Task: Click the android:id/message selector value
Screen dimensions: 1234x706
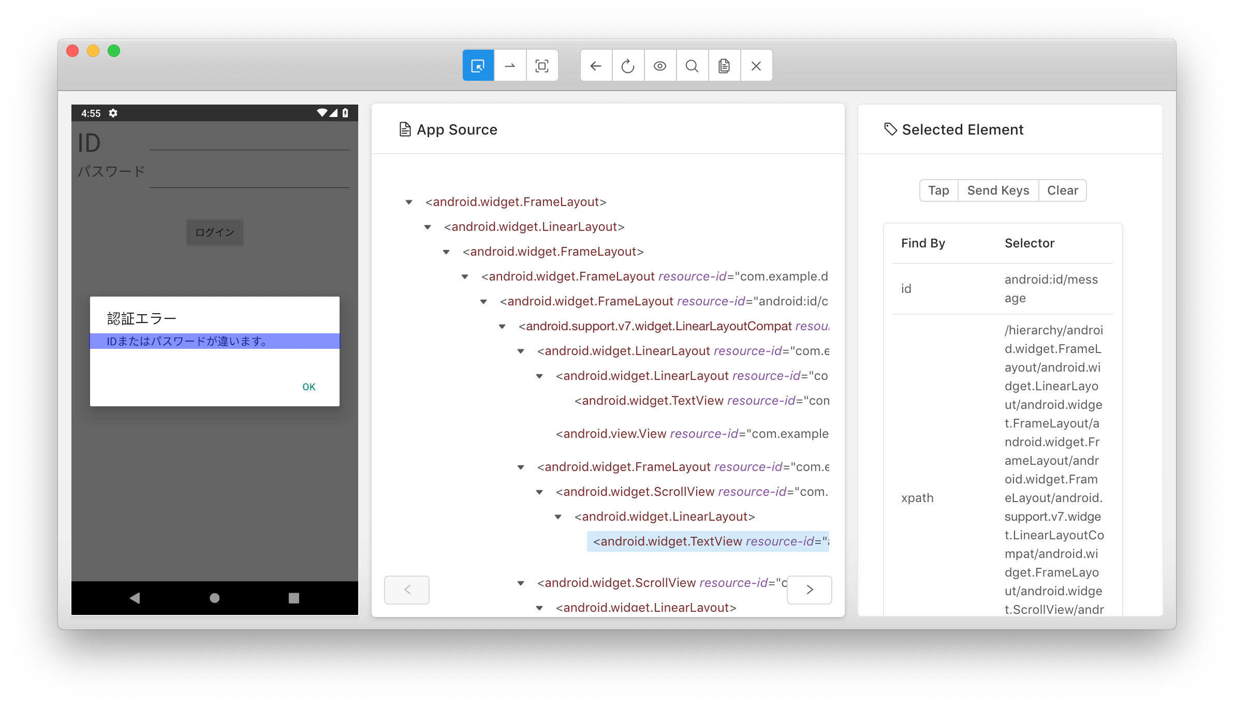Action: coord(1051,289)
